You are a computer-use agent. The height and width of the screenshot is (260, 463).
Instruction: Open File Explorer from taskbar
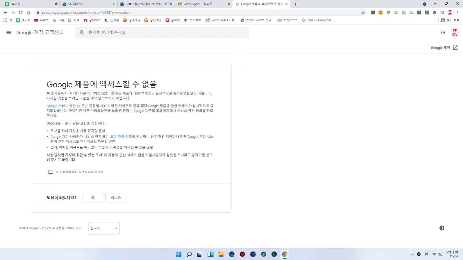click(221, 254)
